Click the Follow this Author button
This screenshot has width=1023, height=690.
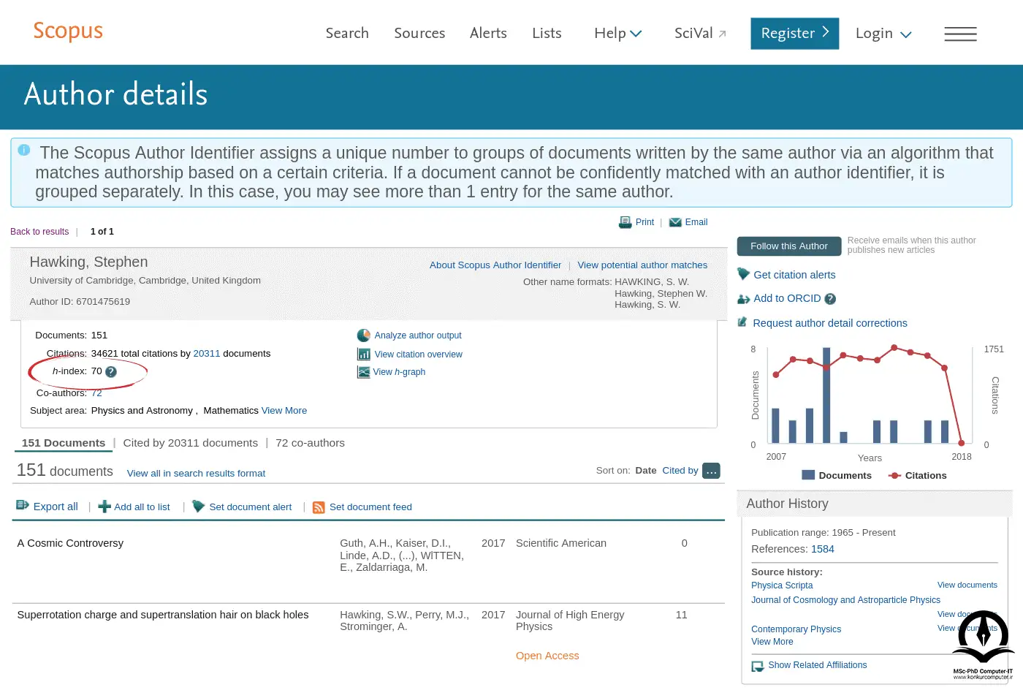pos(789,246)
